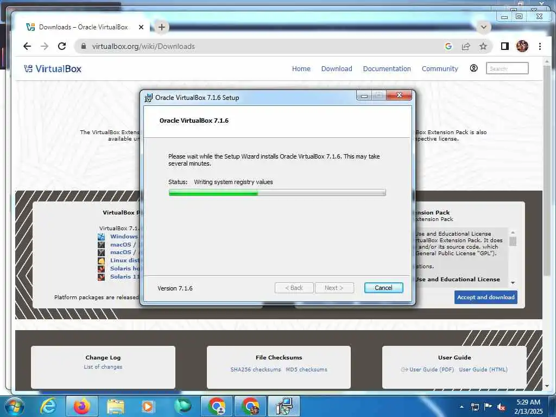Cancel the VirtualBox 7.1.6 installation
The width and height of the screenshot is (556, 417).
[383, 288]
